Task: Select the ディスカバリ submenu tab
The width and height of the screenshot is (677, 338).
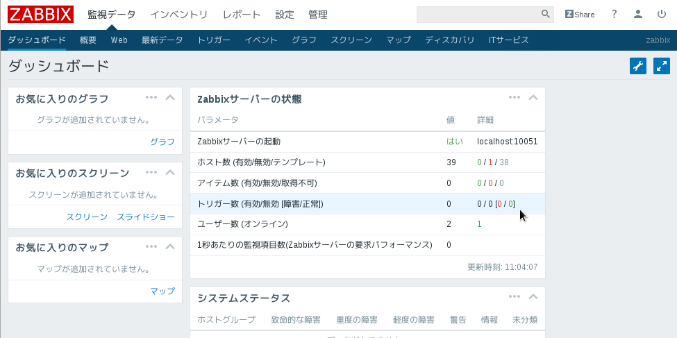Action: point(449,40)
